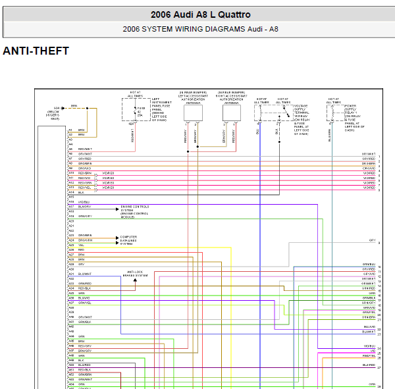Click the "2006 SYSTEM WIRING DIAGRAMS Audi - A8" subtitle
The height and width of the screenshot is (389, 395).
[x=200, y=29]
